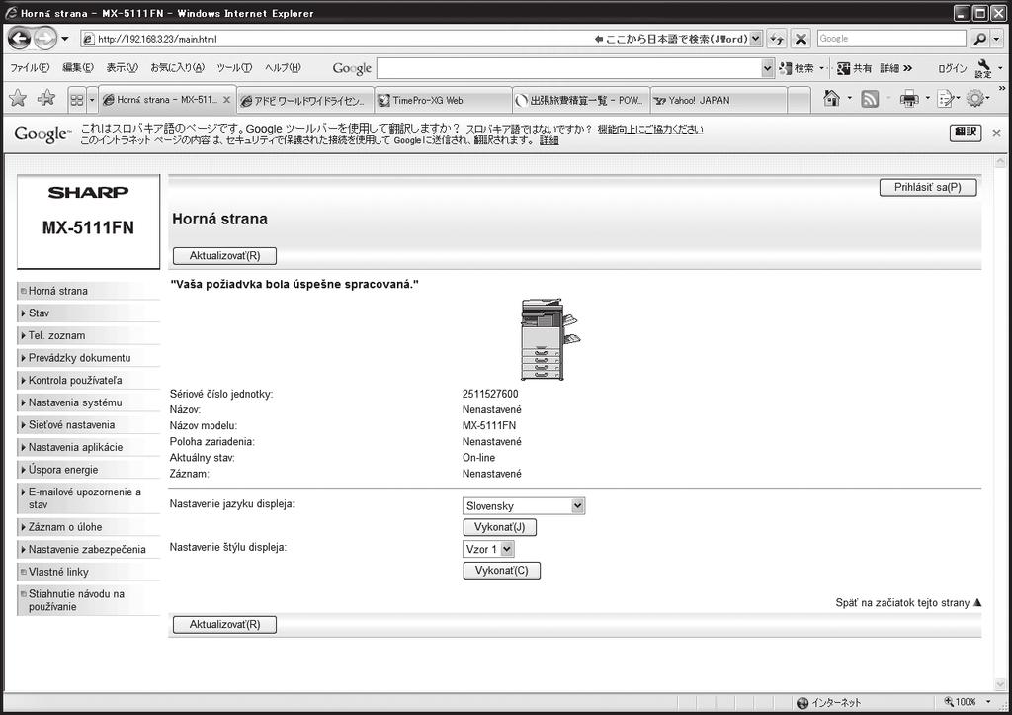This screenshot has height=715, width=1012.
Task: Click the Google toolbar 共有 share button
Action: point(854,68)
